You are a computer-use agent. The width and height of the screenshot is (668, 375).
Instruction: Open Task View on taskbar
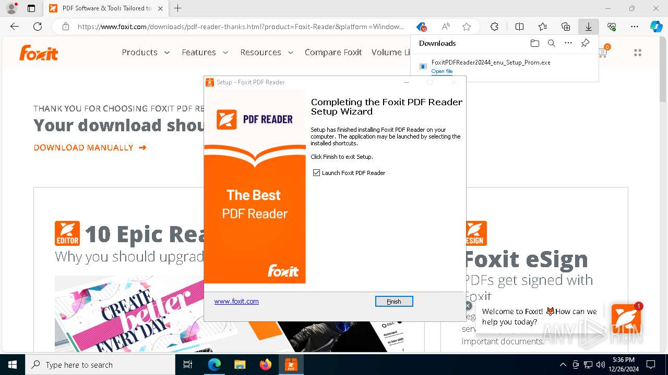point(188,365)
